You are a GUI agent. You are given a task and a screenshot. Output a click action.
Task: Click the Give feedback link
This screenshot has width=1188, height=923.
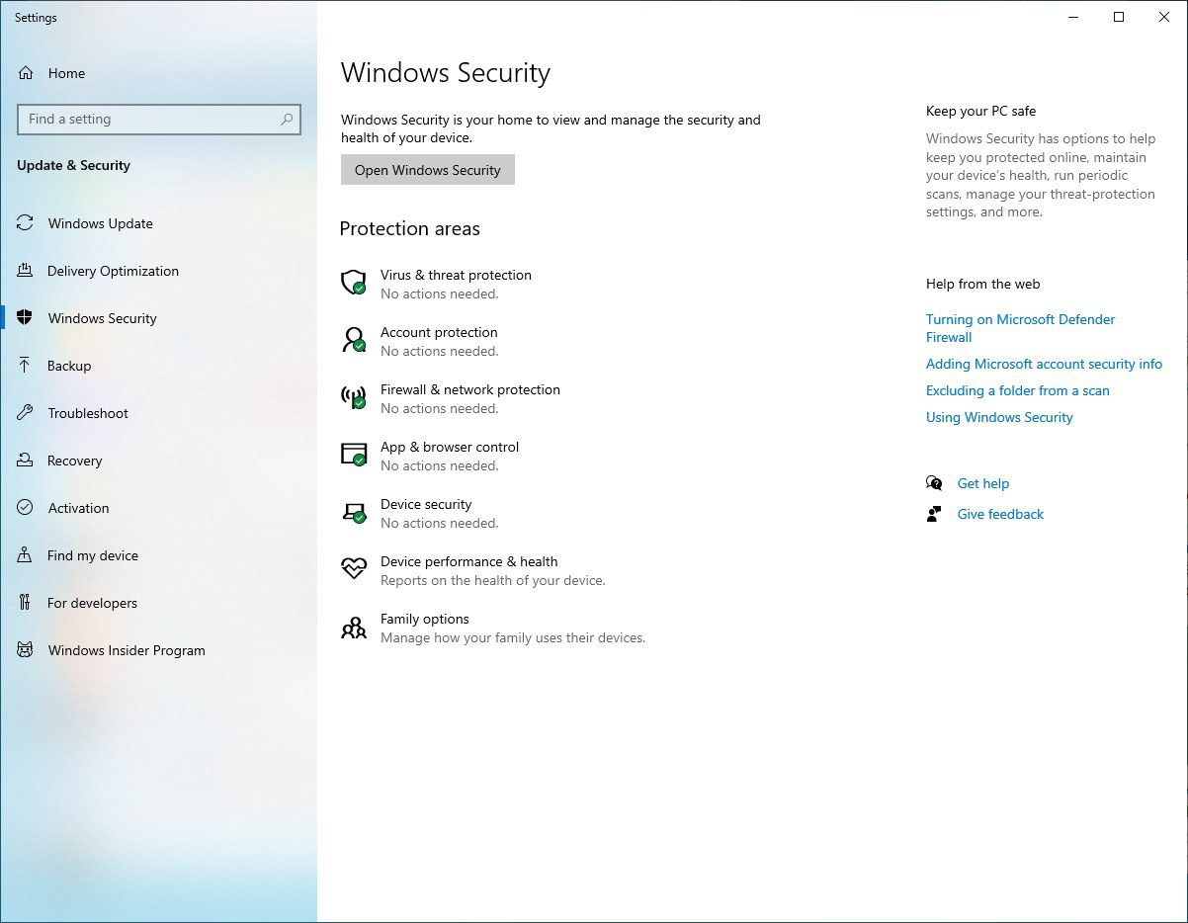click(x=1000, y=514)
